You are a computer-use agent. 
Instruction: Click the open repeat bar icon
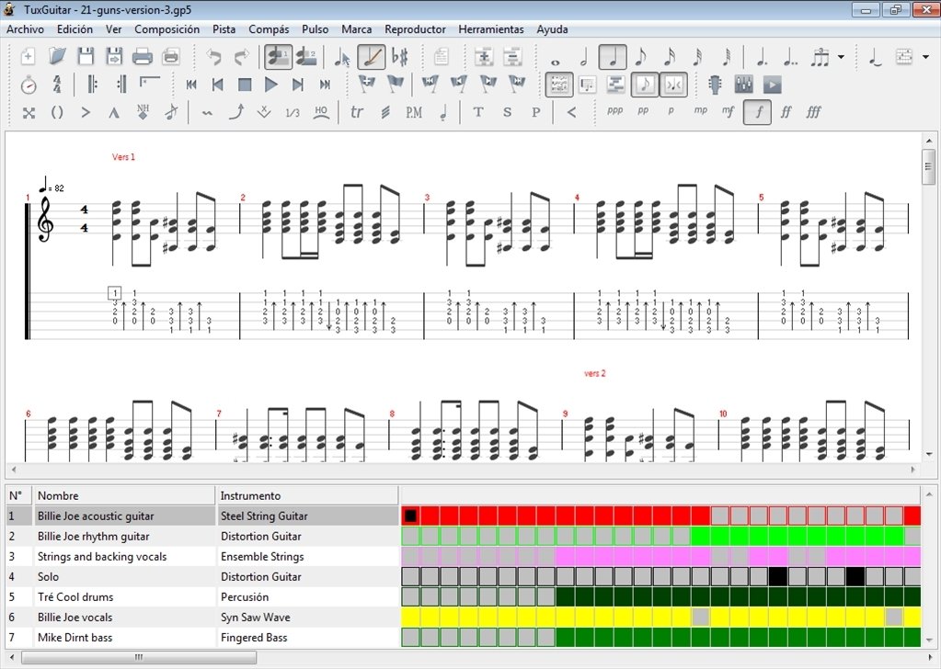pos(93,85)
